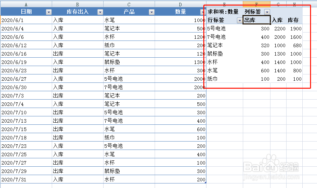This screenshot has height=188, width=317.
Task: Click date cell 2020/6/23
Action: click(26, 71)
